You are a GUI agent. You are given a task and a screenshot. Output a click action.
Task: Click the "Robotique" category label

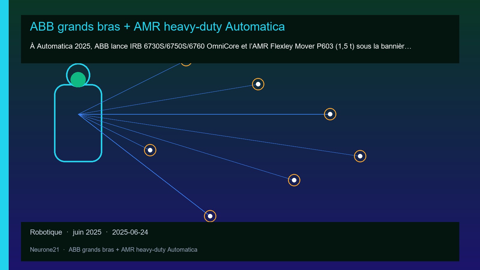tap(46, 232)
